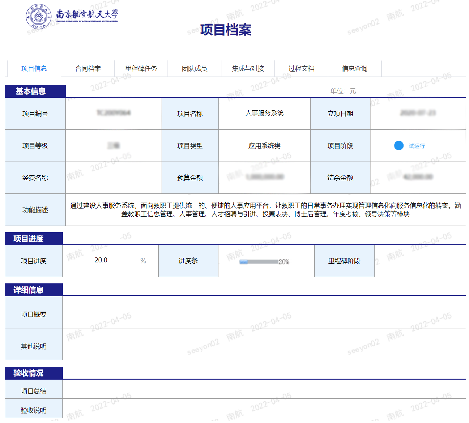This screenshot has width=469, height=423.
Task: Click the 项目概要 empty content field
Action: point(264,312)
